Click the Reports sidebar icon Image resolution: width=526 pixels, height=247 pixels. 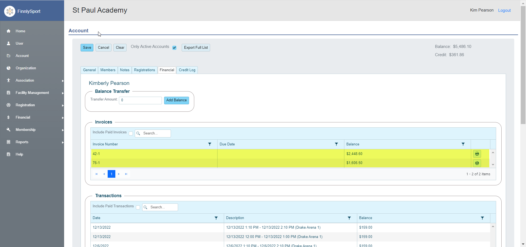[8, 142]
